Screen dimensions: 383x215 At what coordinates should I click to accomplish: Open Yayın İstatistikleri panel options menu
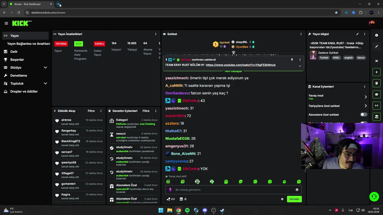156,34
